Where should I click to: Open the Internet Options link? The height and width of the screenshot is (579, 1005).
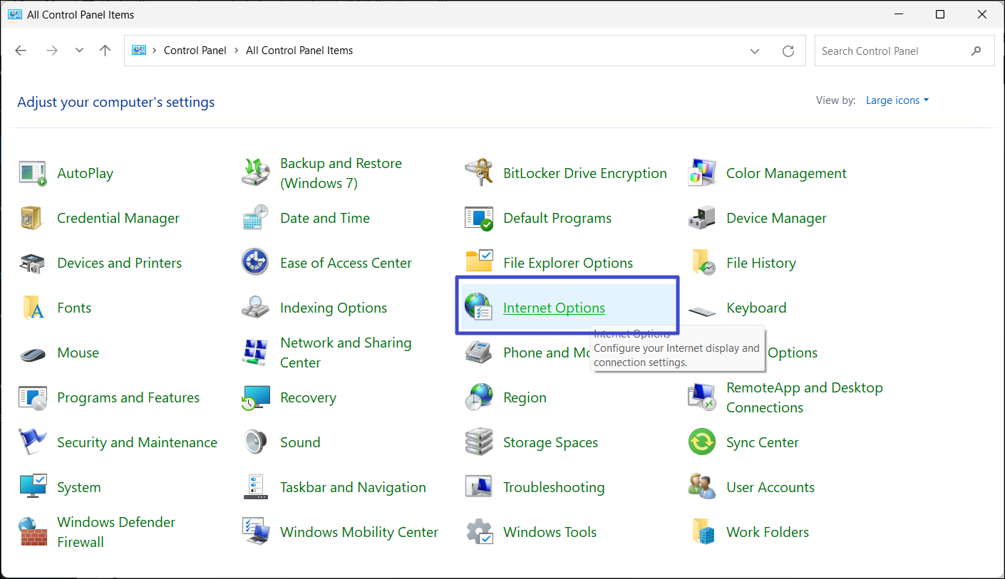click(x=554, y=308)
